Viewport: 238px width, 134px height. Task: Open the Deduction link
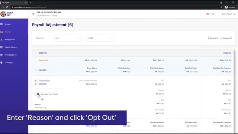click(x=42, y=84)
